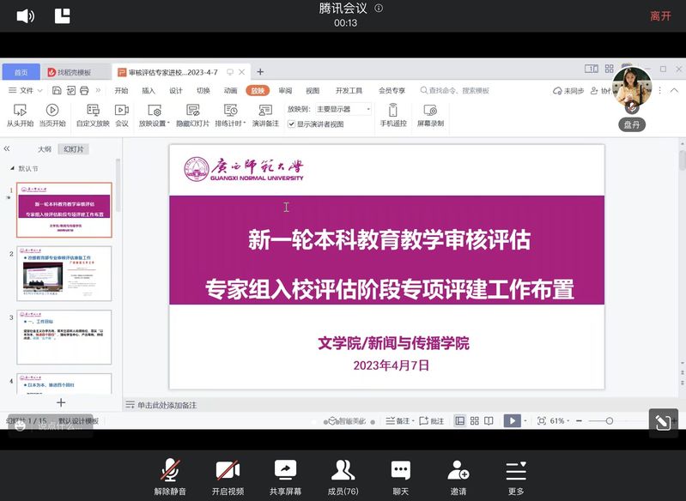
Task: Collapse the ribbon with the caret
Action: click(674, 90)
